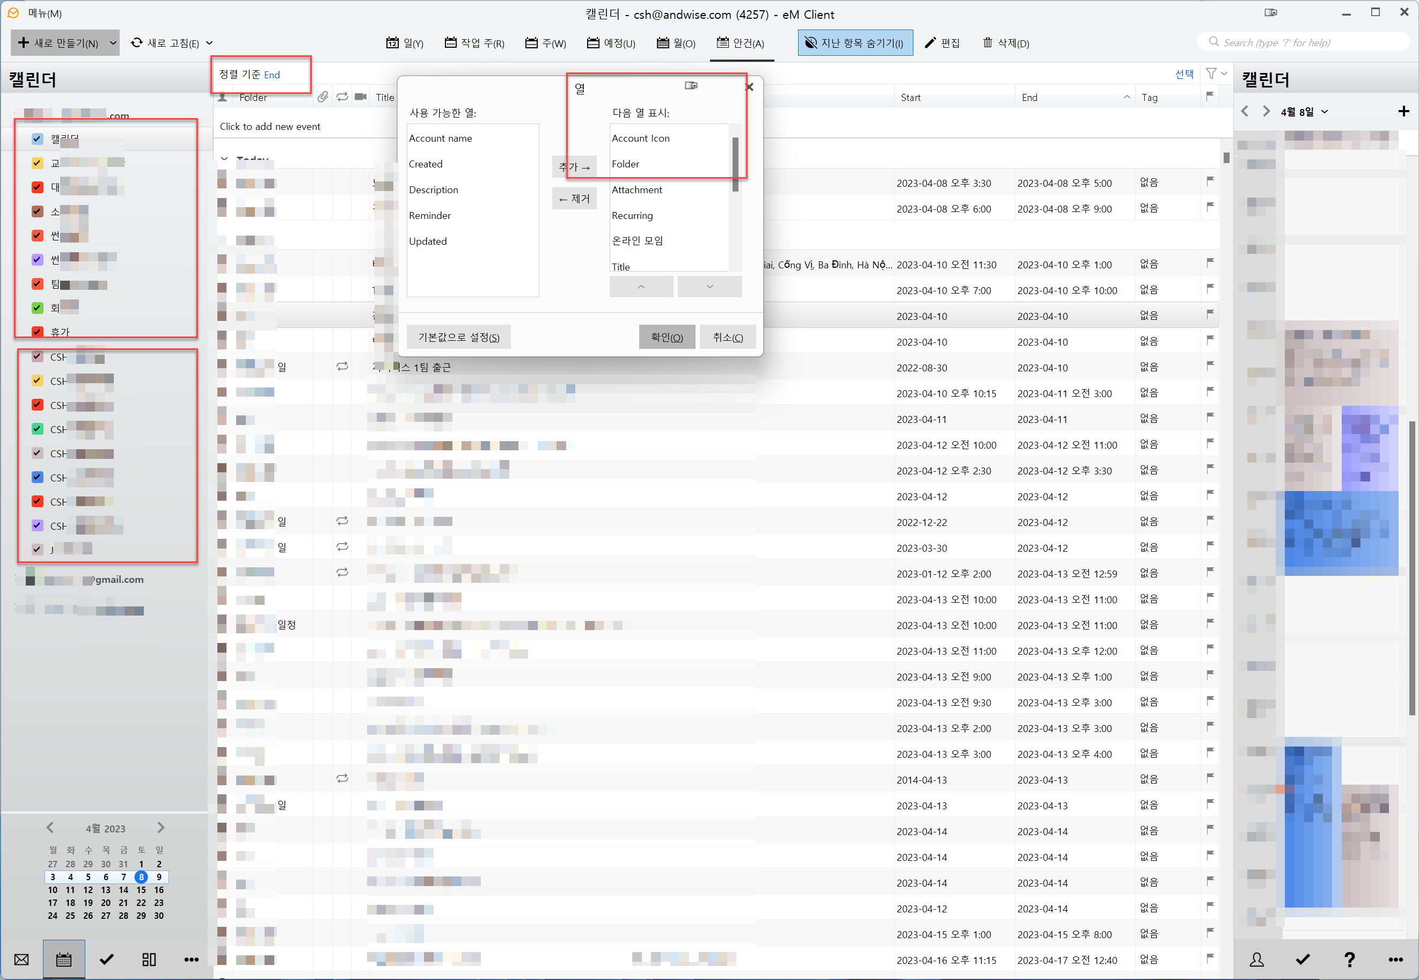The height and width of the screenshot is (980, 1419).
Task: Switch to the 월(O) month view tab
Action: tap(676, 43)
